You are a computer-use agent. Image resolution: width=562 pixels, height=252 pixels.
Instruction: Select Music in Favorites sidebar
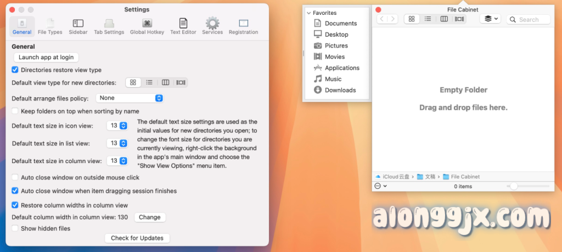(x=328, y=79)
